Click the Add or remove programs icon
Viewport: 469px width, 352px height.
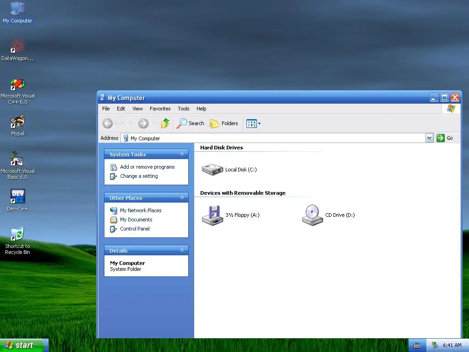pos(114,167)
